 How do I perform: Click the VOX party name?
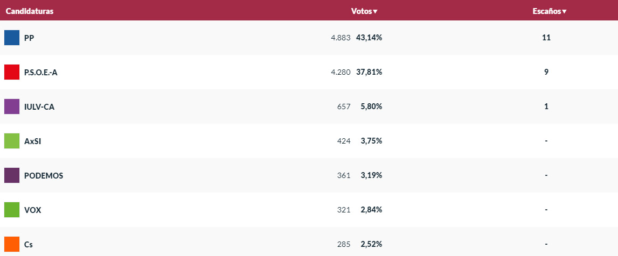[x=33, y=210]
